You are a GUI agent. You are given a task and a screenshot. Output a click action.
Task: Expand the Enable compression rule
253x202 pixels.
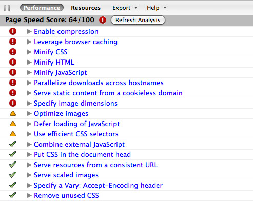(29, 31)
